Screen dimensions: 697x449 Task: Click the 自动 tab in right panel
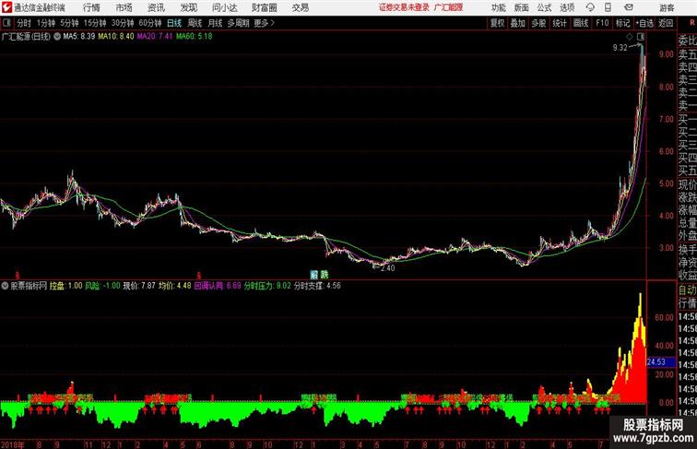click(687, 289)
